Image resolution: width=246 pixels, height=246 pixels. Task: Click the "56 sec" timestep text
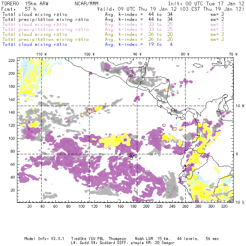coord(212,239)
